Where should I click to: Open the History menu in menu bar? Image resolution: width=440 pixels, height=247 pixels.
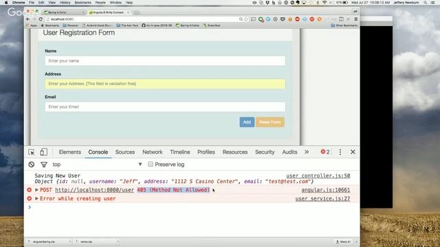tap(65, 3)
